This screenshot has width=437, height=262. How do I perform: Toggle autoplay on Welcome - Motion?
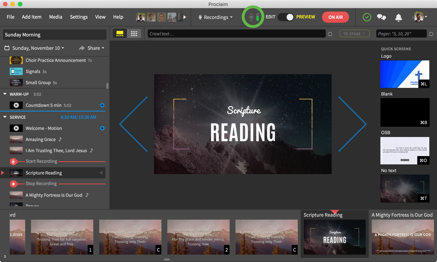(102, 128)
